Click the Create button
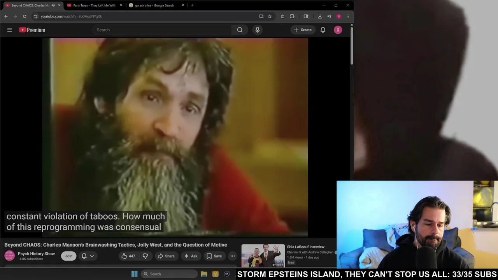 302,30
